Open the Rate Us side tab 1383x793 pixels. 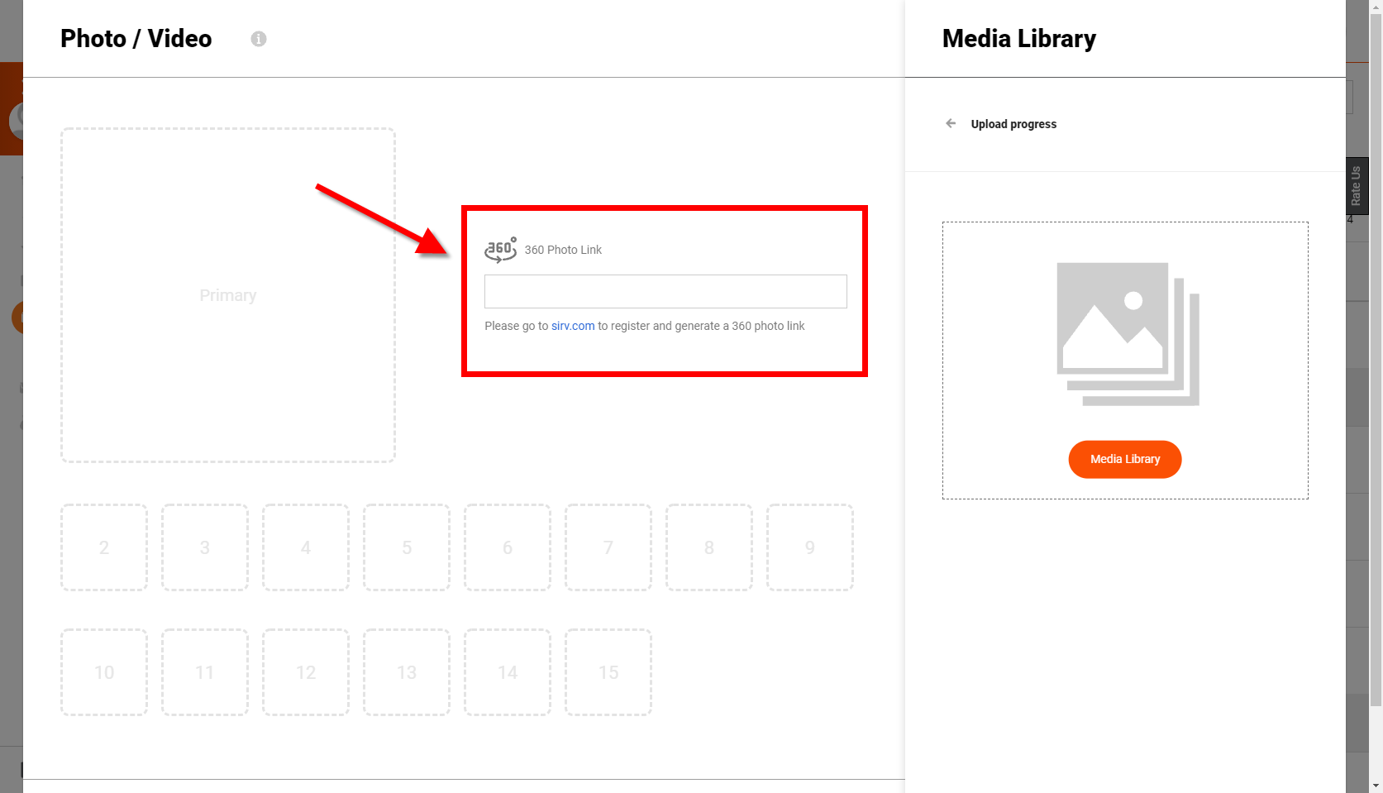point(1357,186)
